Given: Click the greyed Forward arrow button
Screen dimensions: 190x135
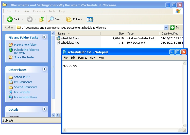Looking at the screenshot, I should [30, 19].
